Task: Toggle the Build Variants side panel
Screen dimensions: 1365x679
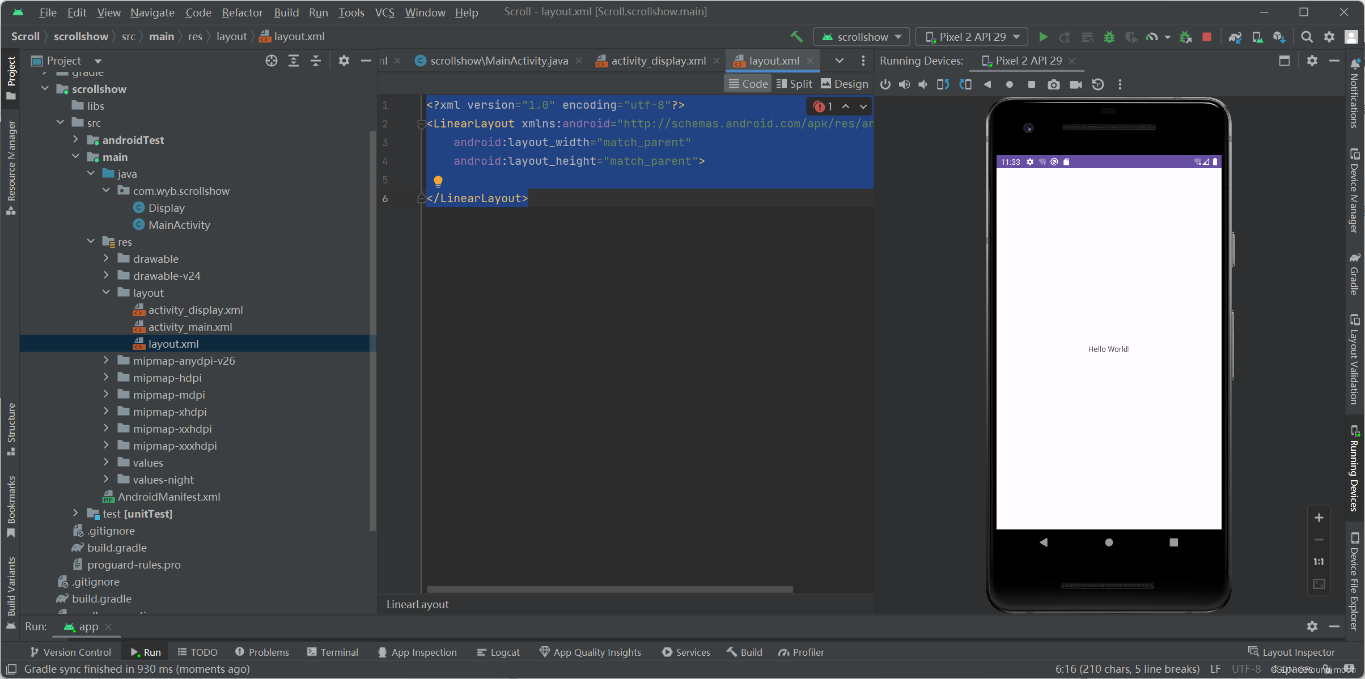Action: coord(11,592)
